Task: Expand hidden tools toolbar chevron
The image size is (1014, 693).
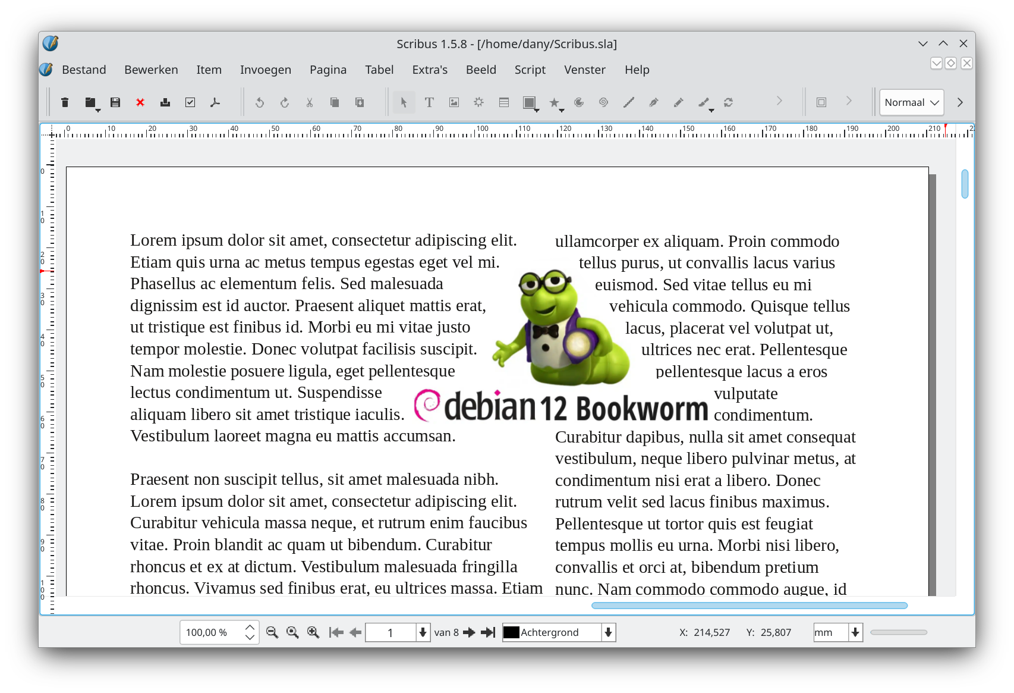Action: (x=779, y=101)
